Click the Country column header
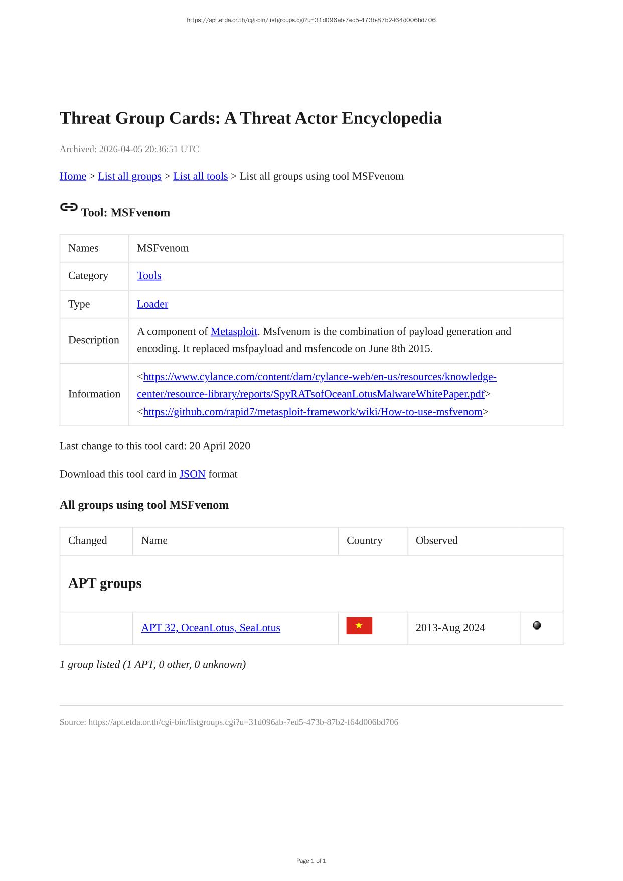 pos(364,541)
